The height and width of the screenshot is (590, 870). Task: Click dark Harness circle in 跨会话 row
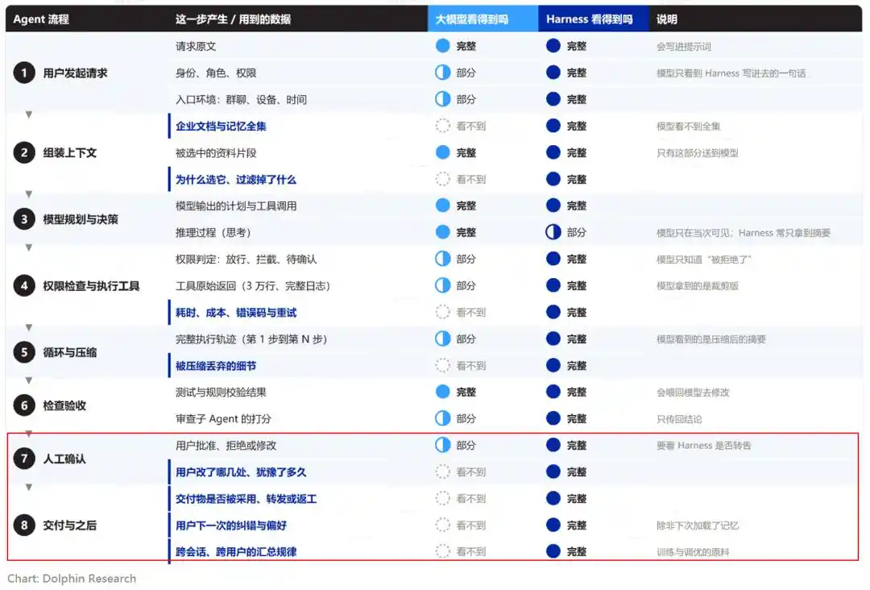pyautogui.click(x=553, y=551)
